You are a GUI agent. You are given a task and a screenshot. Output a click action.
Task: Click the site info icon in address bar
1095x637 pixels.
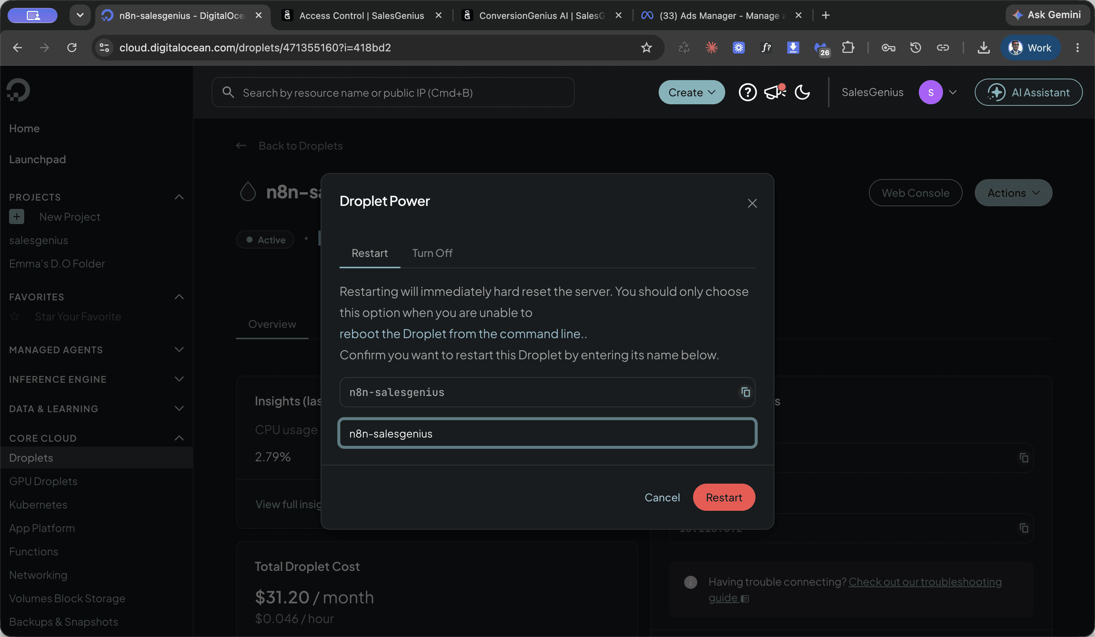tap(104, 47)
